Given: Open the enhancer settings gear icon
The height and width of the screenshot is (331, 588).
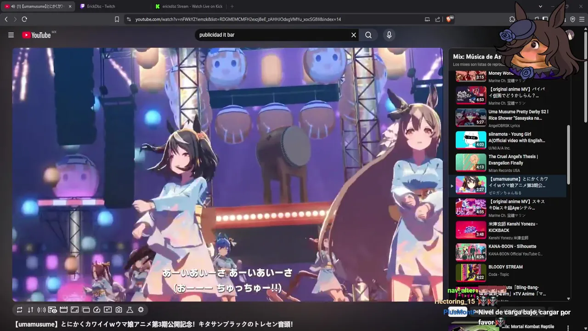Looking at the screenshot, I should point(141,310).
